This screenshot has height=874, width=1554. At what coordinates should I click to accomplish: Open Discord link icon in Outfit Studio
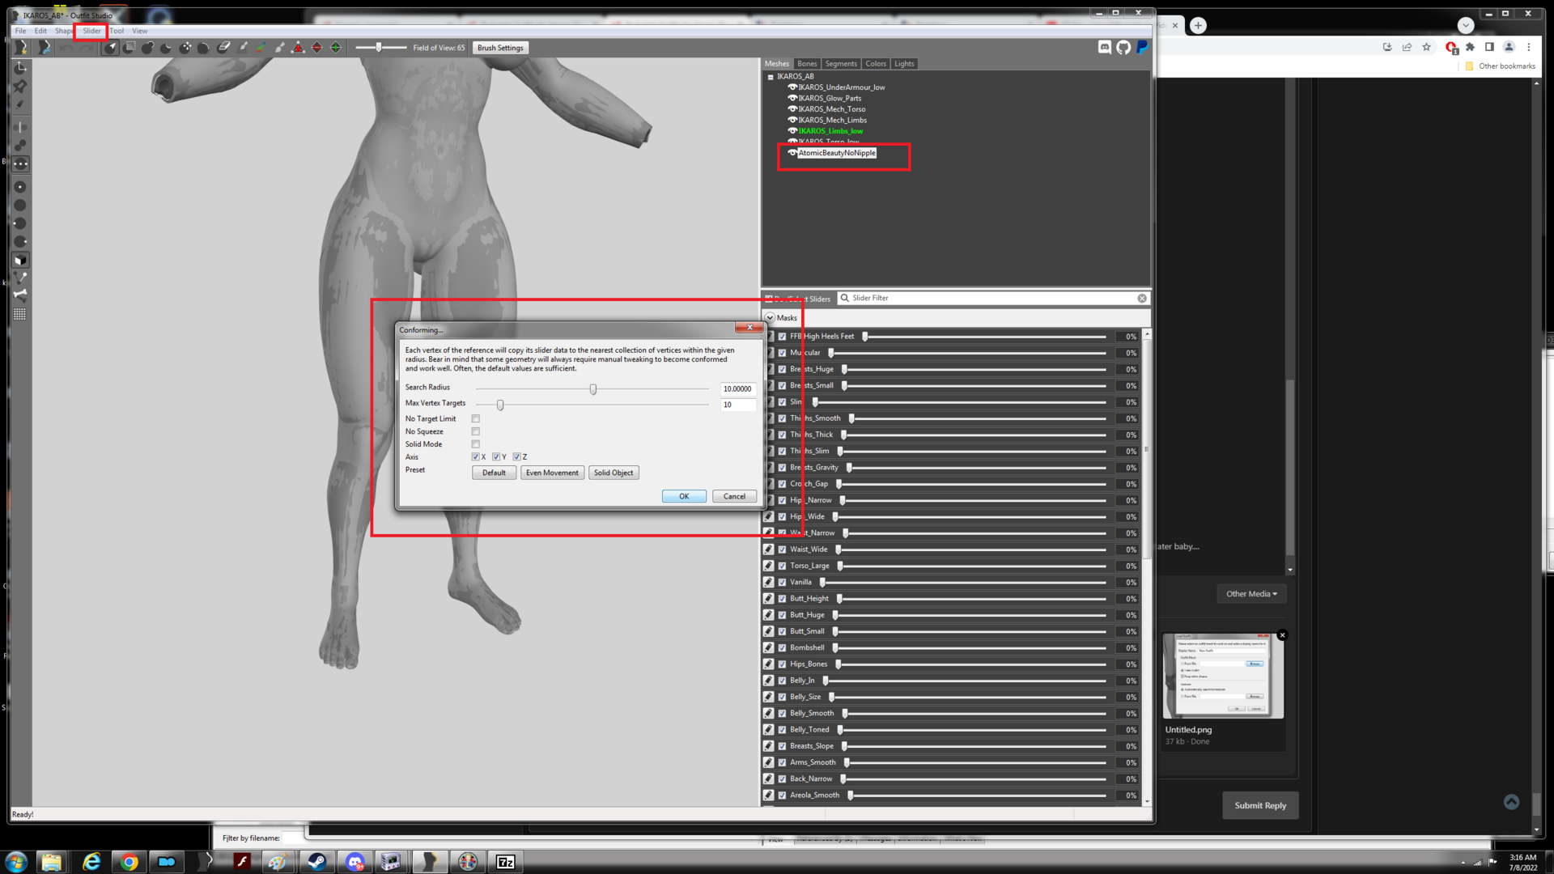tap(1105, 48)
